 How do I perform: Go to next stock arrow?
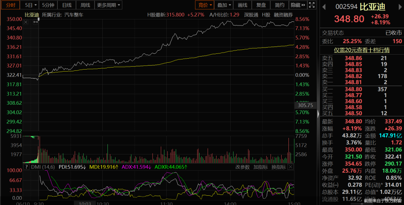(x=400, y=7)
